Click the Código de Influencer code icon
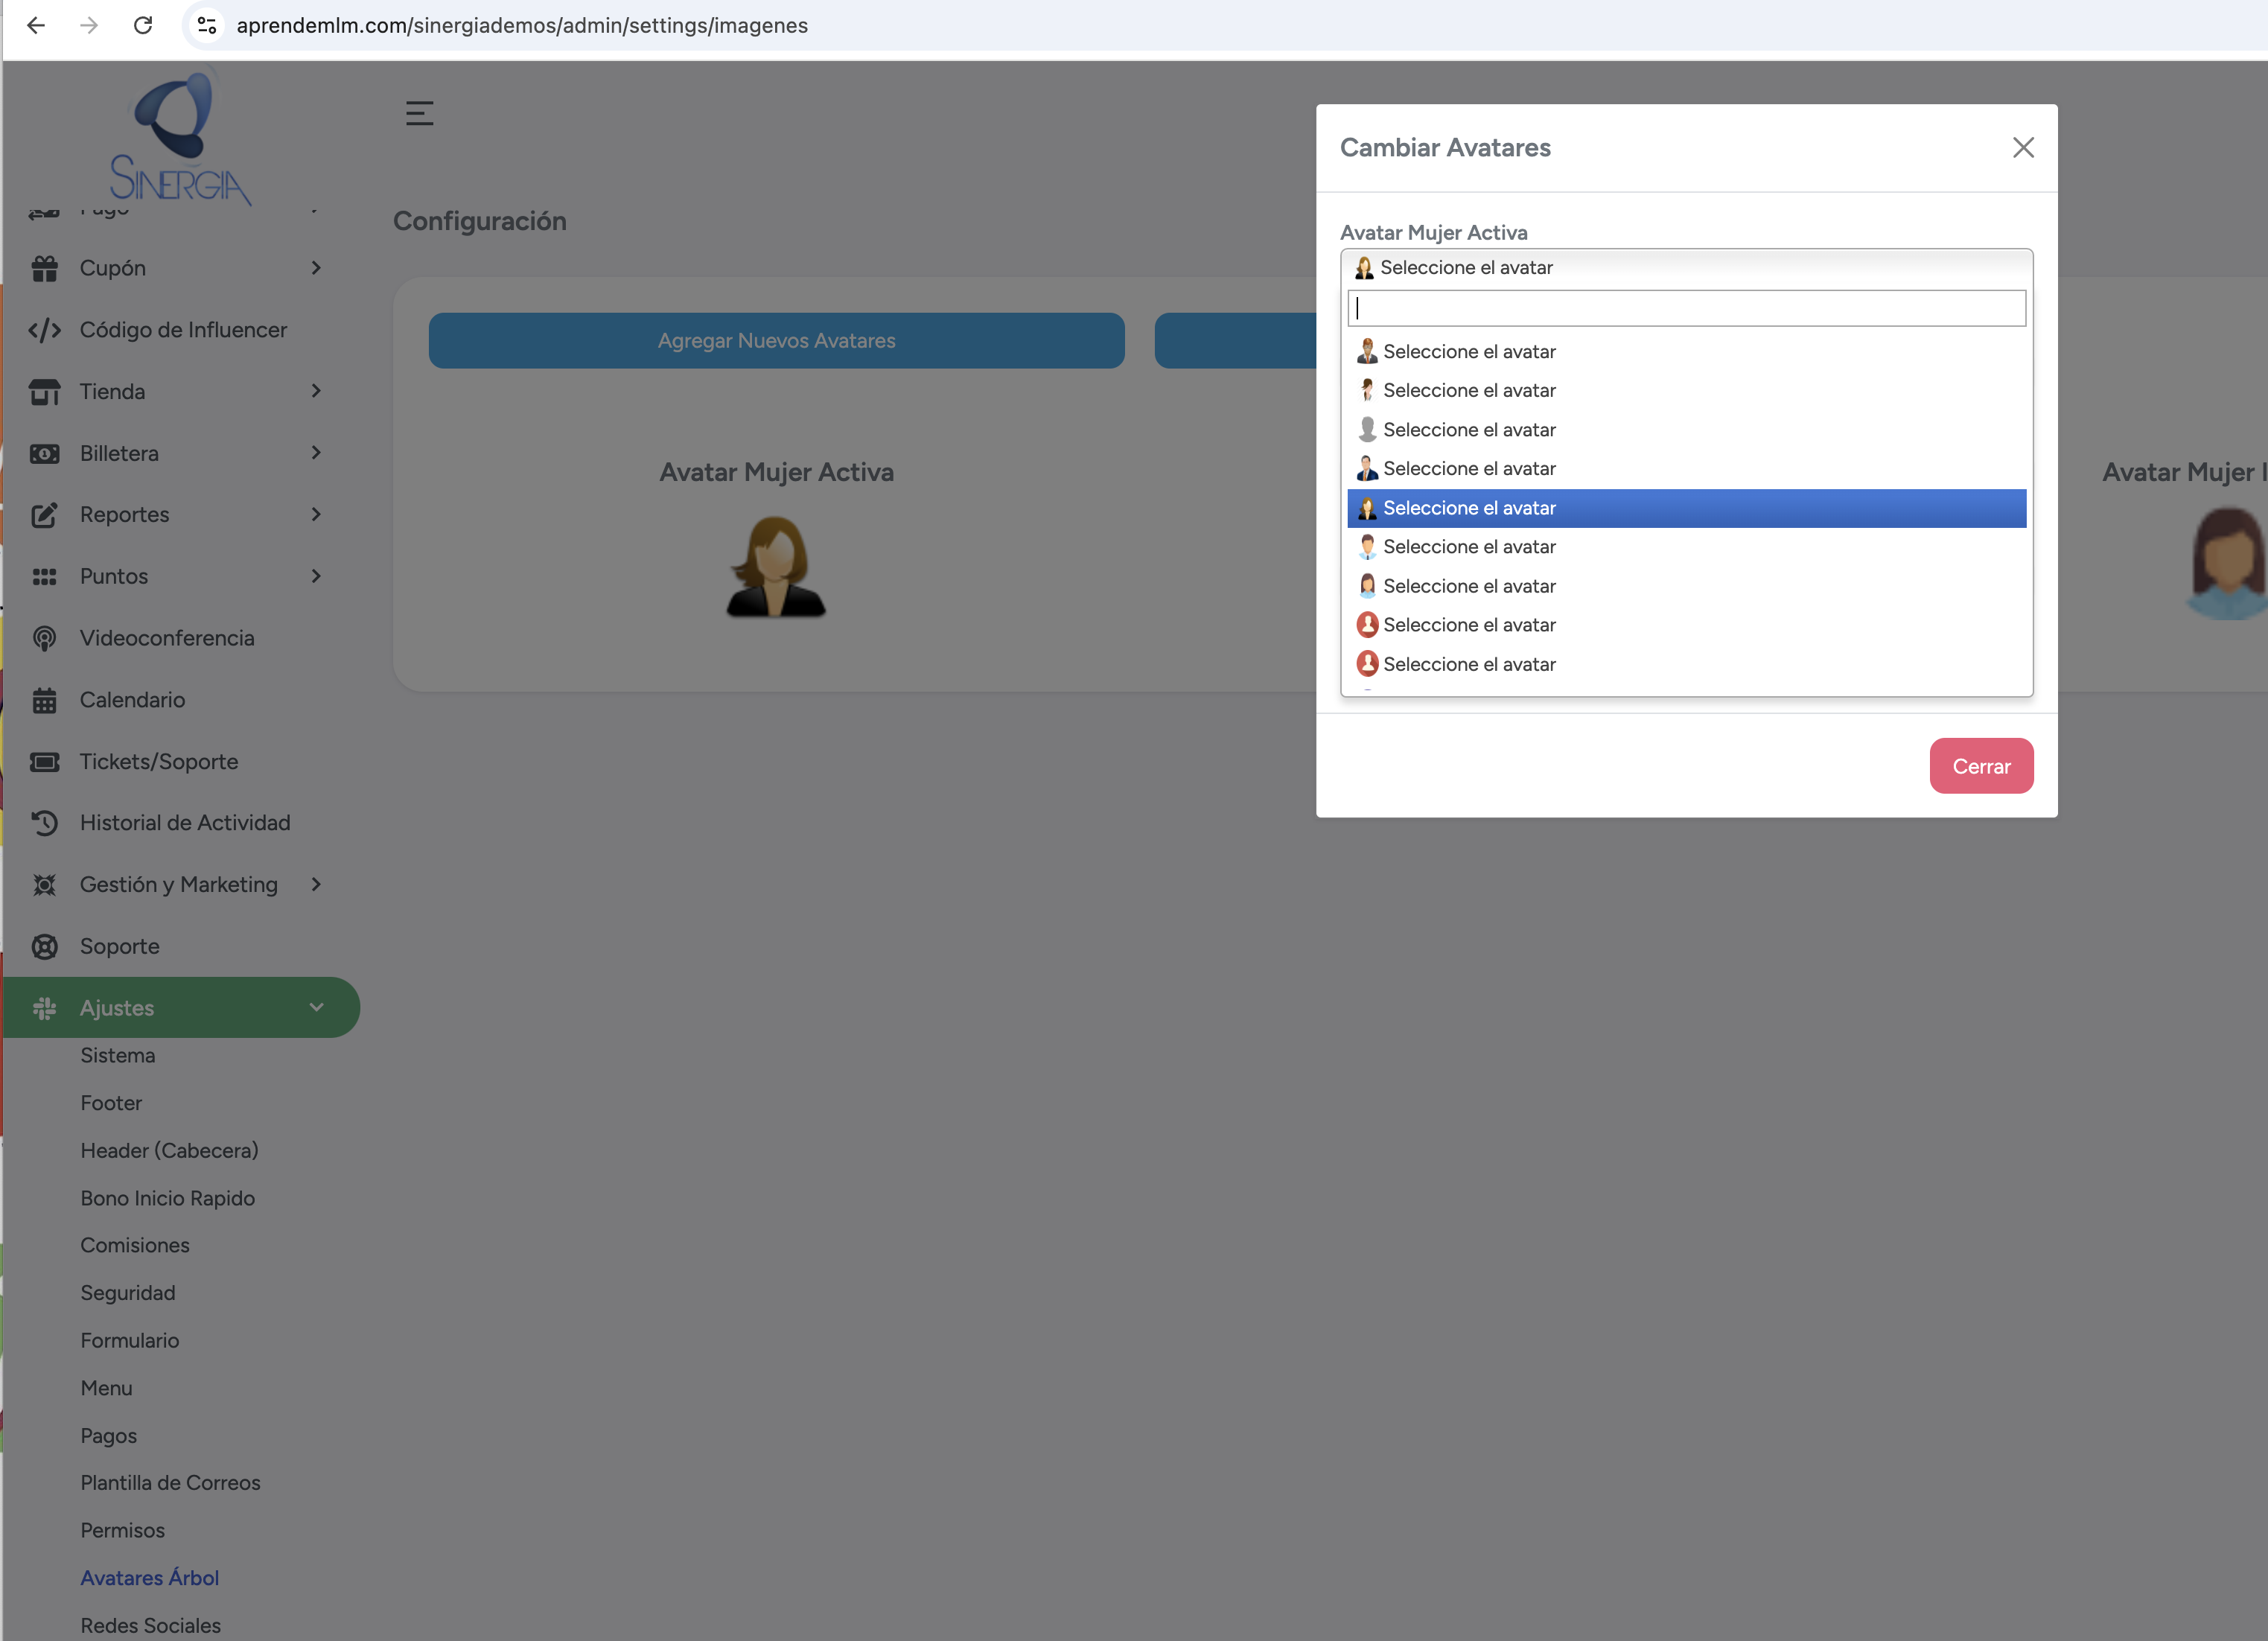 click(x=44, y=330)
